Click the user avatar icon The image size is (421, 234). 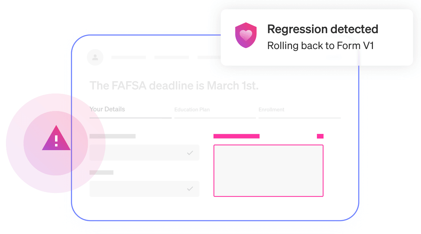click(x=95, y=57)
